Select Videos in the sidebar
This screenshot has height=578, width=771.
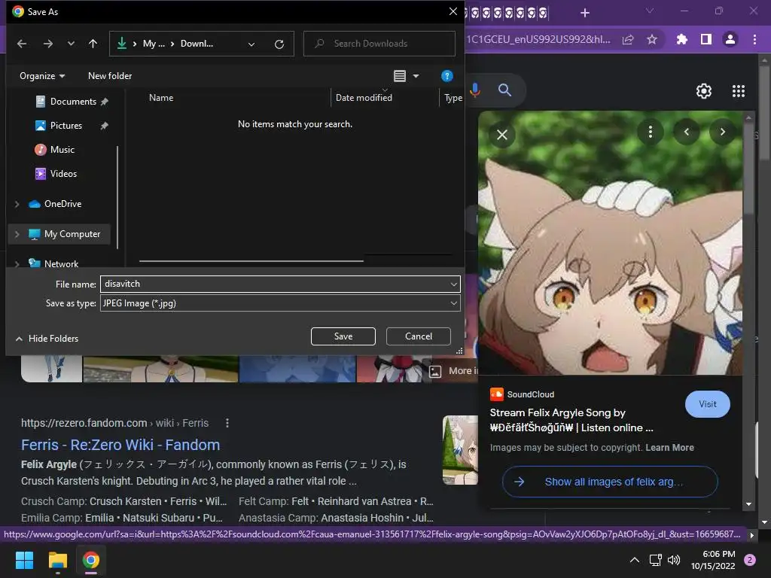pos(56,174)
